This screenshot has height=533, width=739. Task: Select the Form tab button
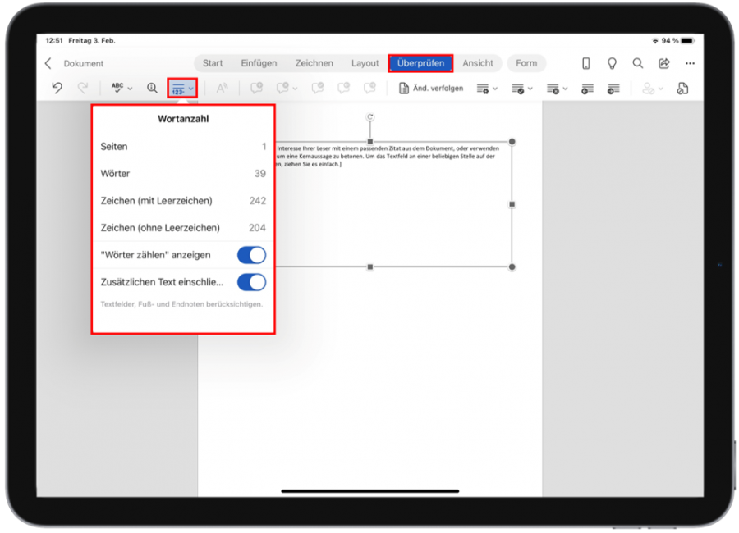[526, 63]
